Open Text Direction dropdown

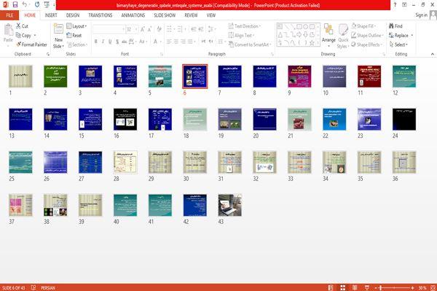245,26
